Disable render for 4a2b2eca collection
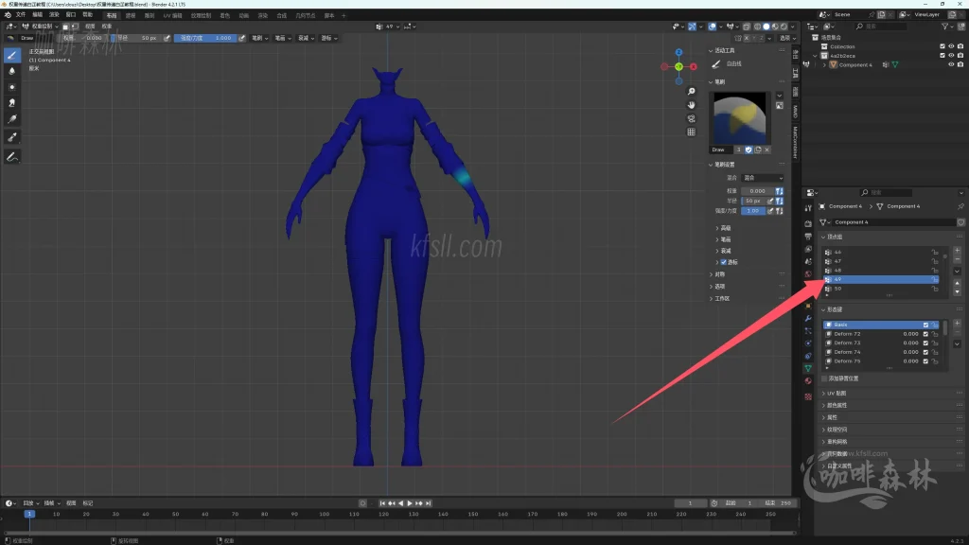Image resolution: width=969 pixels, height=545 pixels. point(960,56)
